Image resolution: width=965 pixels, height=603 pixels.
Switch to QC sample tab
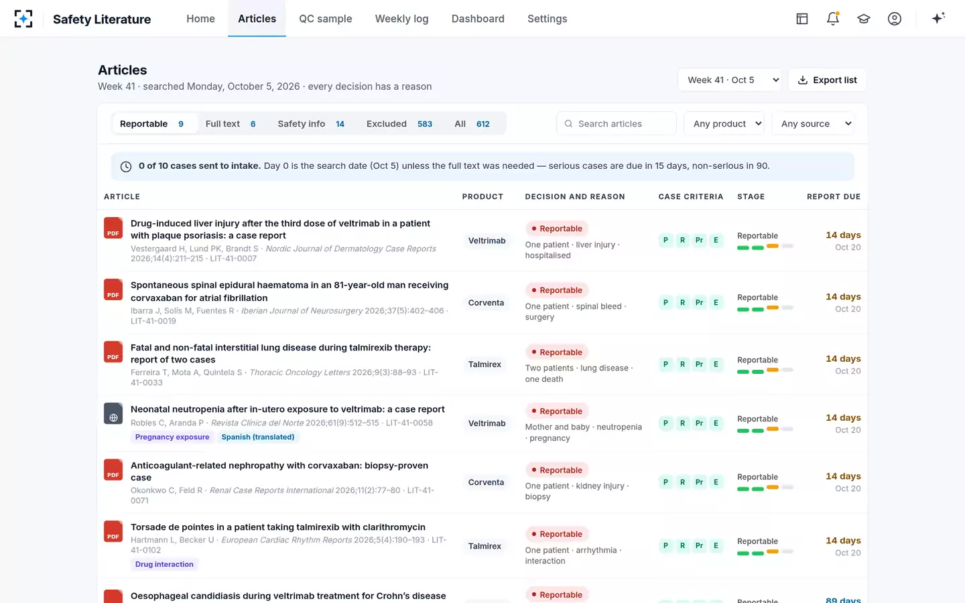point(325,19)
